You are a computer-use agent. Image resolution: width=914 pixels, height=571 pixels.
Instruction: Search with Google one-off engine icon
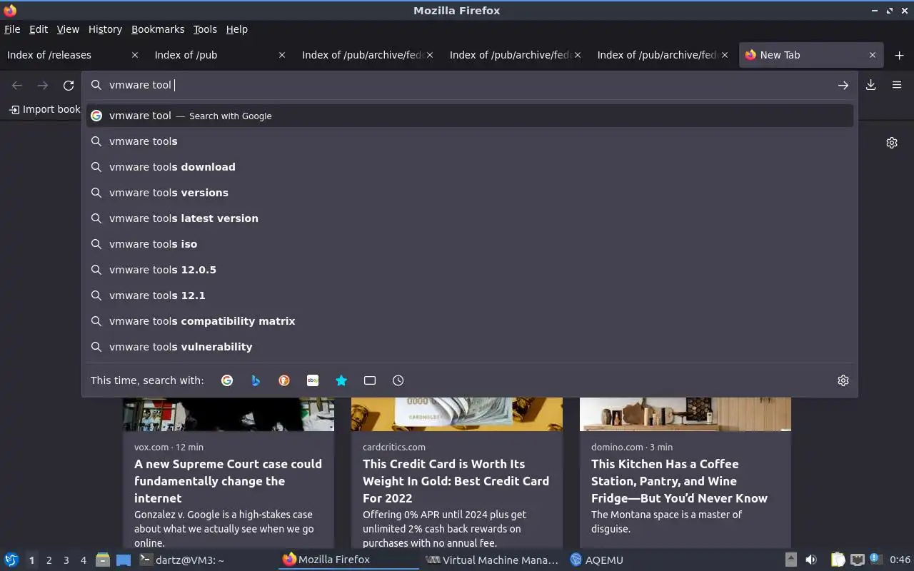pyautogui.click(x=227, y=380)
